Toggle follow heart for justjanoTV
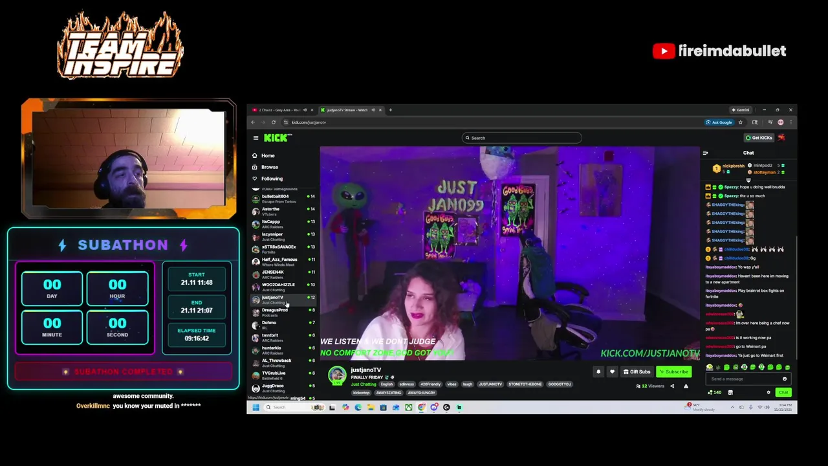 click(612, 372)
